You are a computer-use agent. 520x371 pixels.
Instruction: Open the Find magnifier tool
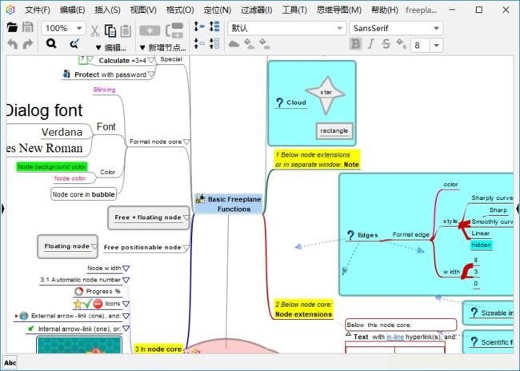tap(51, 43)
